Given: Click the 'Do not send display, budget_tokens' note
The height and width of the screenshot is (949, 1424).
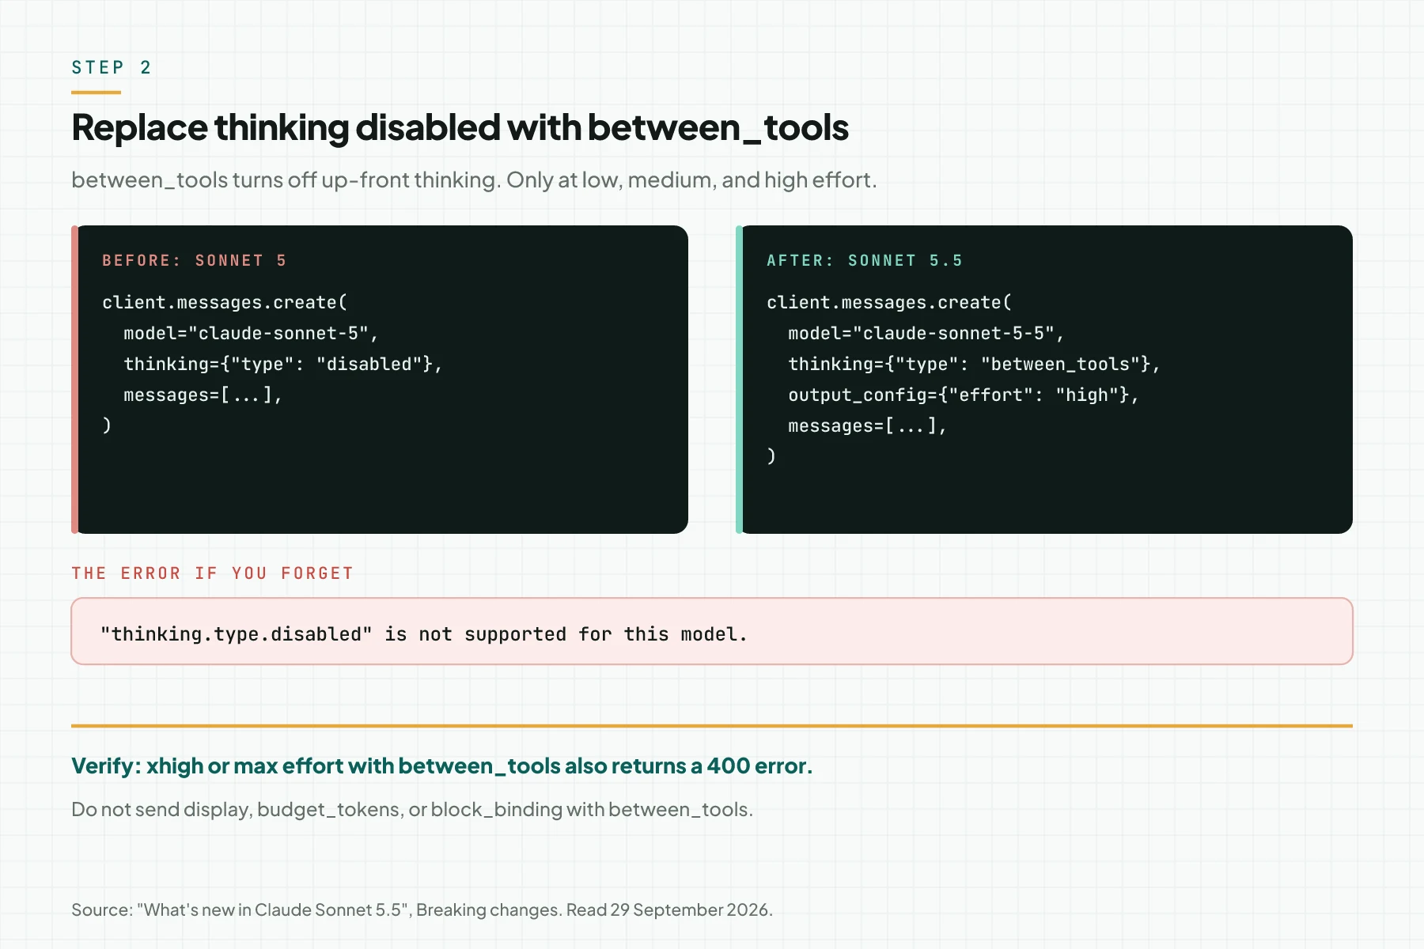Looking at the screenshot, I should [412, 810].
